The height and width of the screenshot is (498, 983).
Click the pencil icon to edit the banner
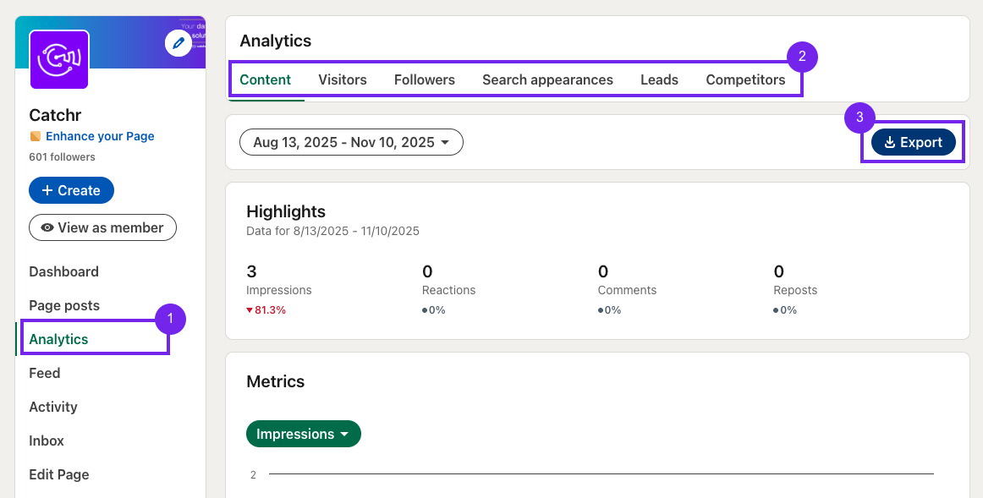(x=178, y=43)
